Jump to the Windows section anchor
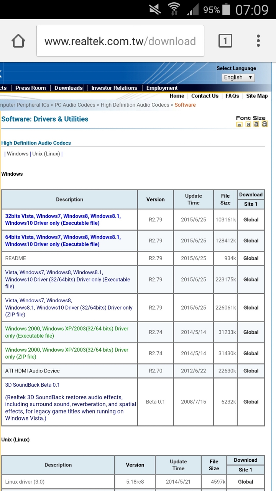 (18, 153)
